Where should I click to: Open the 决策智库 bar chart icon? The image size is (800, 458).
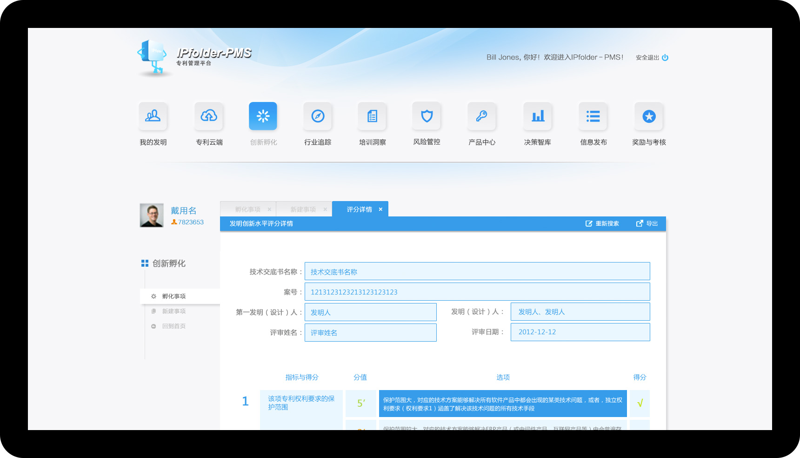[538, 116]
